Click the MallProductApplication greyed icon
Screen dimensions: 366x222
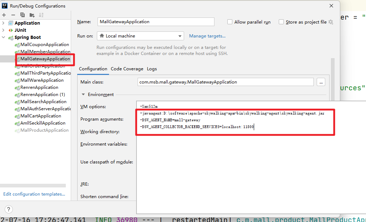click(x=17, y=131)
